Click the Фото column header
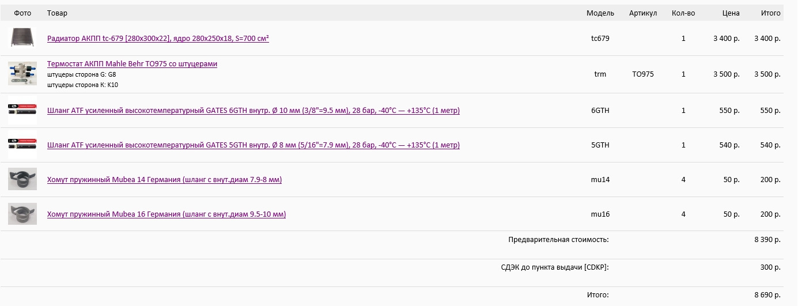798x306 pixels. tap(22, 13)
